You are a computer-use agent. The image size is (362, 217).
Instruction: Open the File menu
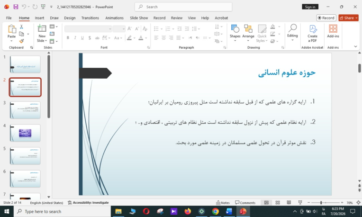point(9,18)
